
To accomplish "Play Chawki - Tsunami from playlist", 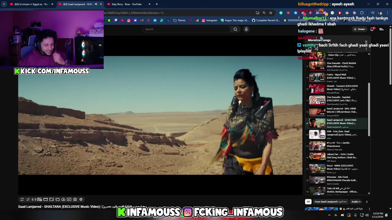I will [x=336, y=89].
